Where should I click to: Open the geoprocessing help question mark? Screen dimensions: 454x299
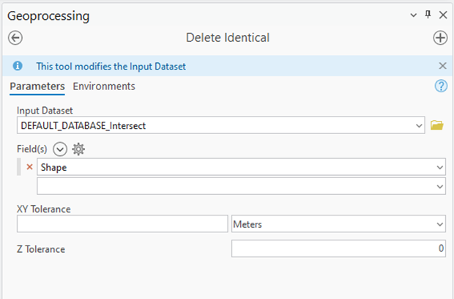441,86
